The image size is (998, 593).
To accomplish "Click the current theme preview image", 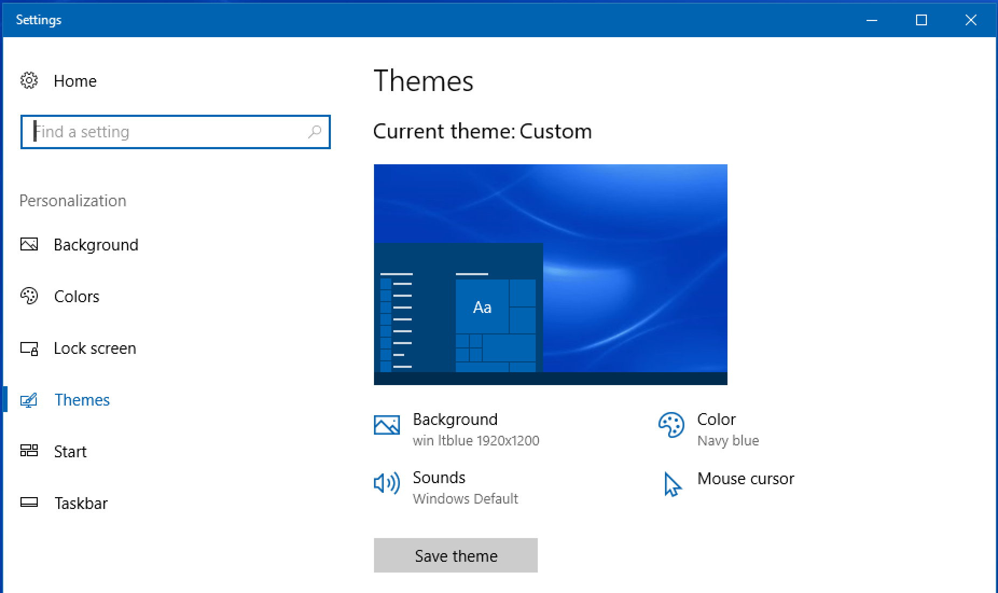I will pyautogui.click(x=550, y=274).
